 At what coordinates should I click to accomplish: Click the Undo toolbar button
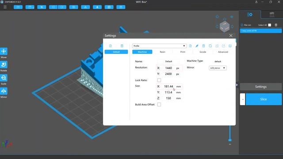tap(54, 7)
